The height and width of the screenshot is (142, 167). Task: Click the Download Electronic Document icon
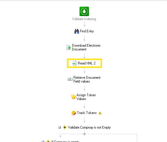click(69, 47)
